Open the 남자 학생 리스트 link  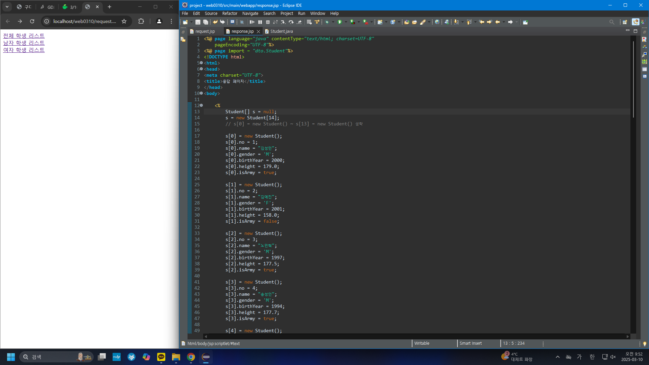tap(24, 43)
